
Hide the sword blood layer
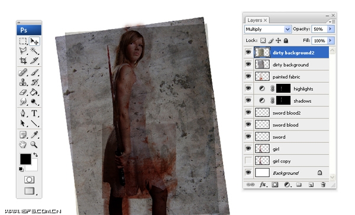tap(248, 125)
